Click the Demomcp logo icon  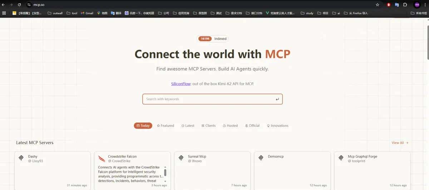coord(261,158)
